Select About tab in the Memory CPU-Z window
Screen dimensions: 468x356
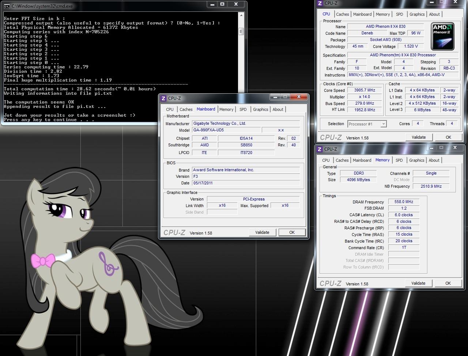[434, 160]
